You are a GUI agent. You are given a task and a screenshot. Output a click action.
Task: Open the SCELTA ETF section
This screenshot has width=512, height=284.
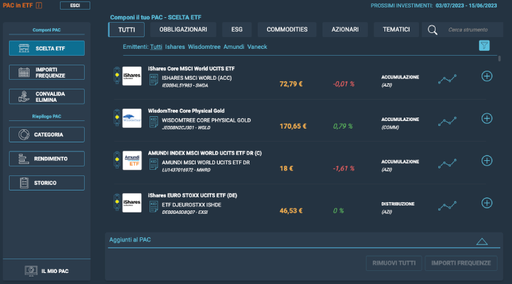(47, 48)
